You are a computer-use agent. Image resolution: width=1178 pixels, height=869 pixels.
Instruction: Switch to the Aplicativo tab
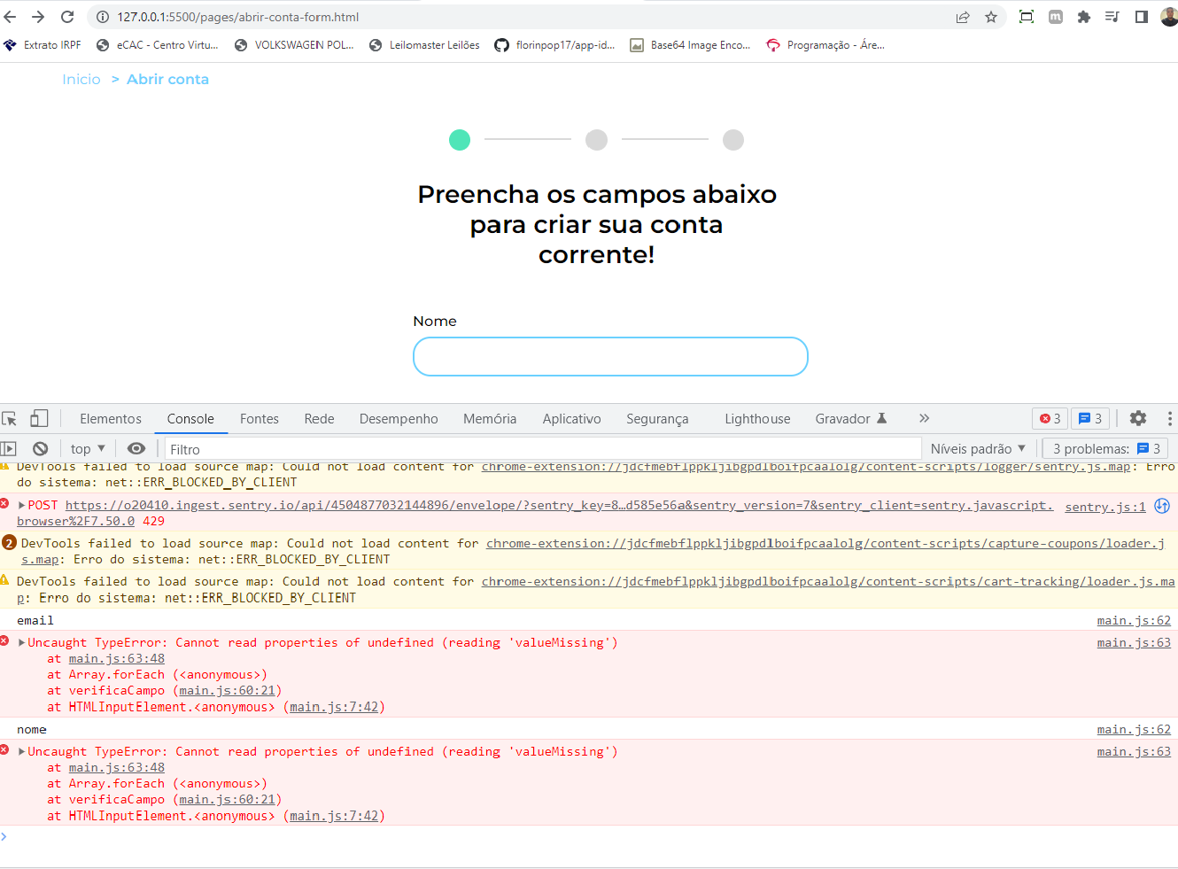pos(572,419)
